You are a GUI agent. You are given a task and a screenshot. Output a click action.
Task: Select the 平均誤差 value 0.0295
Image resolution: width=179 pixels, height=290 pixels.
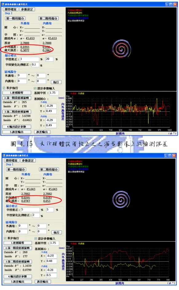[26, 198]
